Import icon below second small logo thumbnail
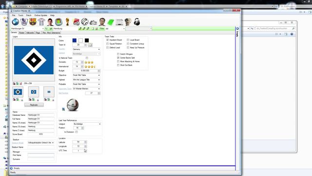Image resolution: width=312 pixels, height=176 pixels. 30,99
